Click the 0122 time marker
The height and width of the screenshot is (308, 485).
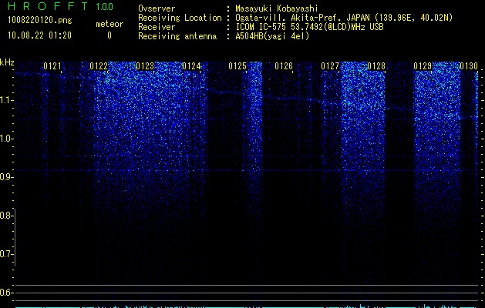(99, 66)
